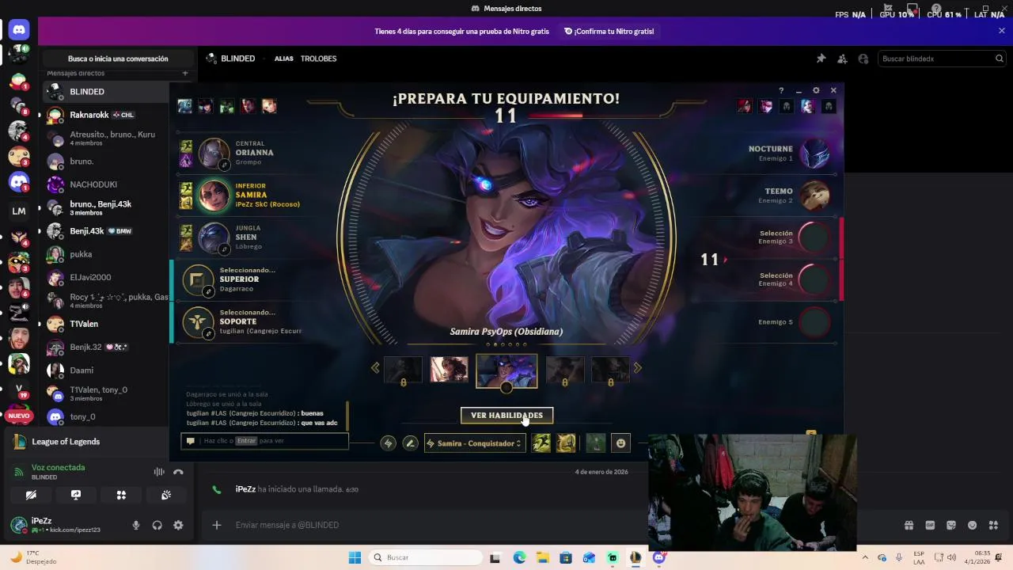Click Confirma tu Nitro gratis link

(609, 32)
